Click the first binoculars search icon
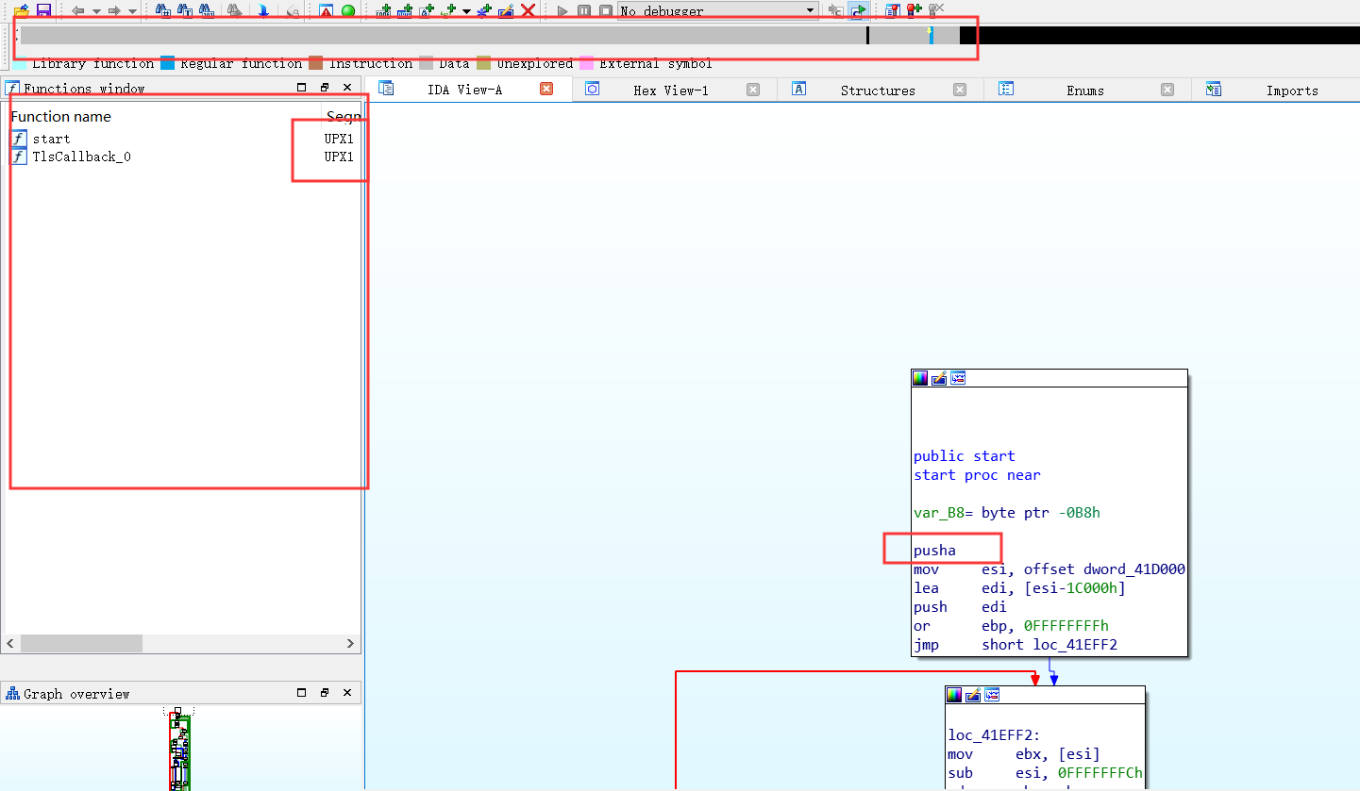Screen dimensions: 1360x791 point(163,10)
